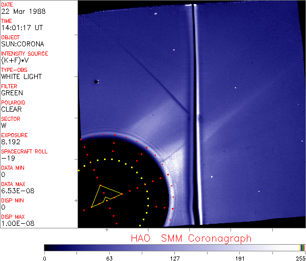
Task: Click the DATA MIN label
Action: 13,168
